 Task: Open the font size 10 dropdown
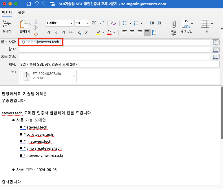(x=82, y=23)
